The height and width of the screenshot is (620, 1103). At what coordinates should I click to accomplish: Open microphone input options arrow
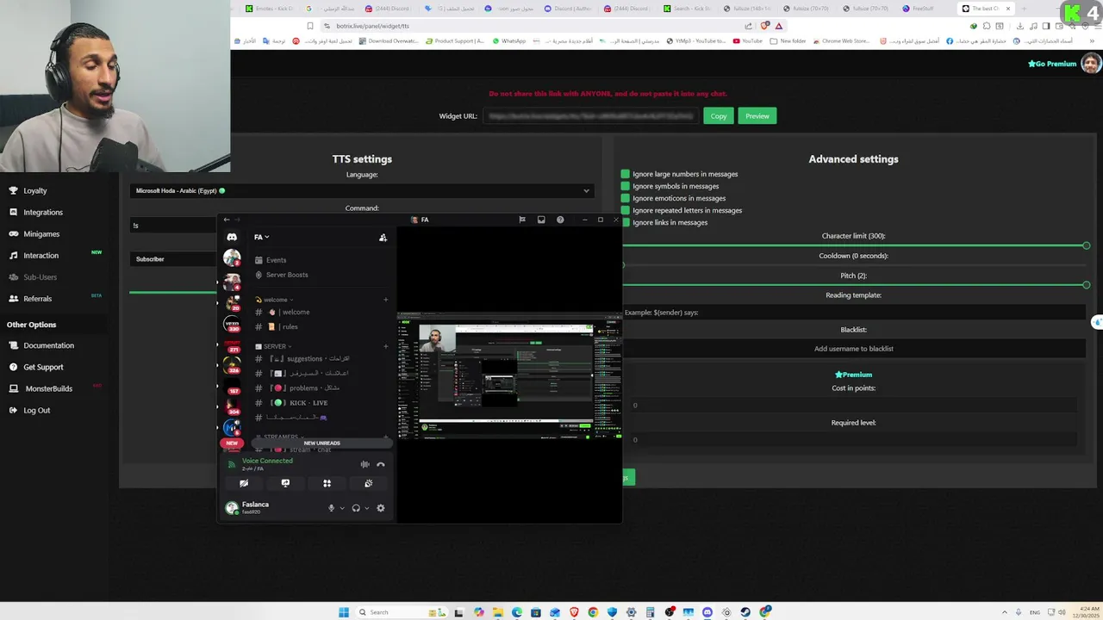click(x=342, y=508)
